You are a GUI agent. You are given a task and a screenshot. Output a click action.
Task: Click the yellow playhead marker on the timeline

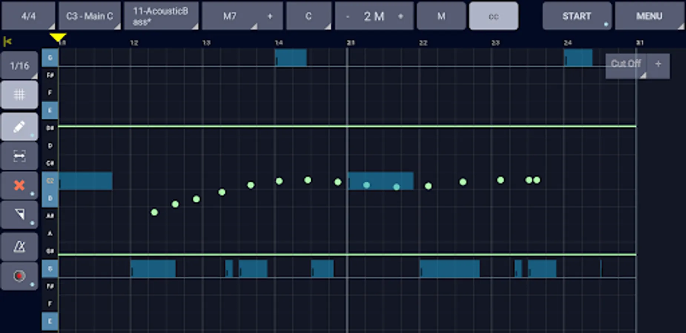pos(58,37)
